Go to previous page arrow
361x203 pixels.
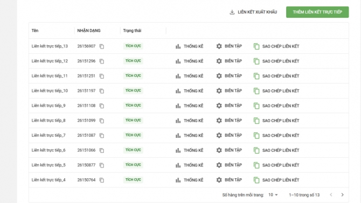[331, 195]
